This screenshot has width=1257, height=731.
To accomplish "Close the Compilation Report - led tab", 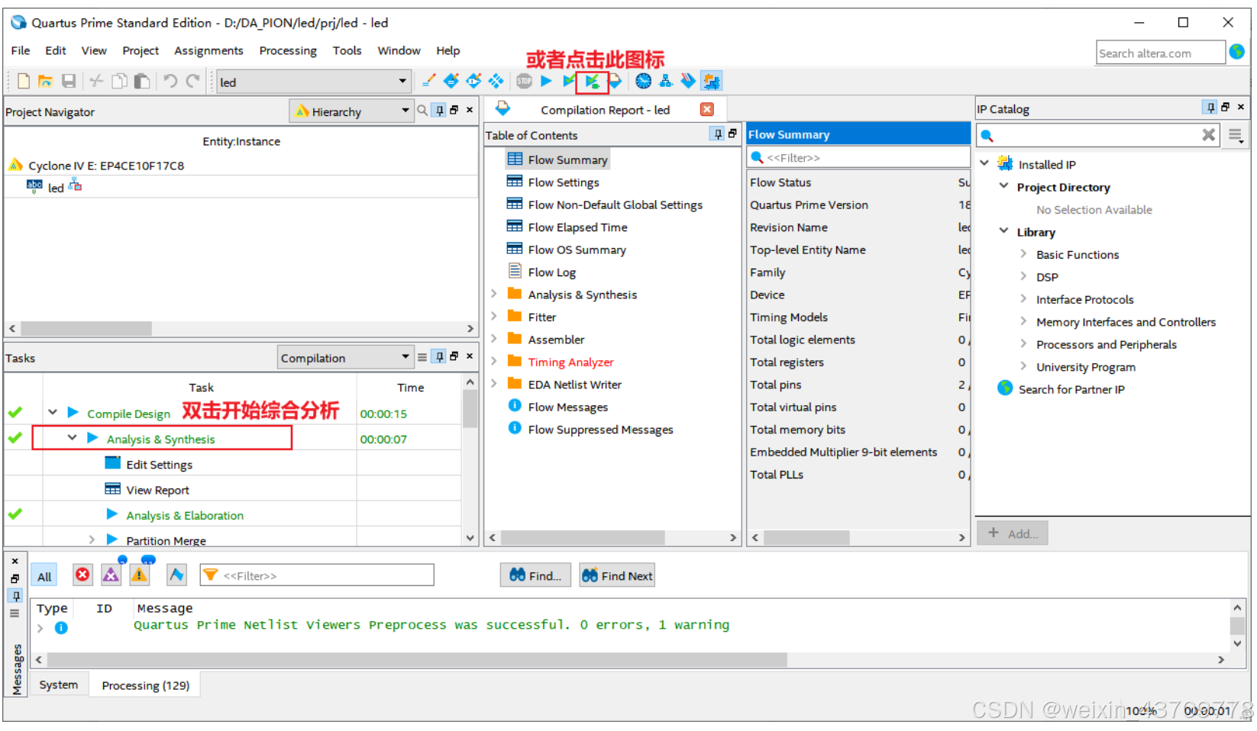I will 707,109.
